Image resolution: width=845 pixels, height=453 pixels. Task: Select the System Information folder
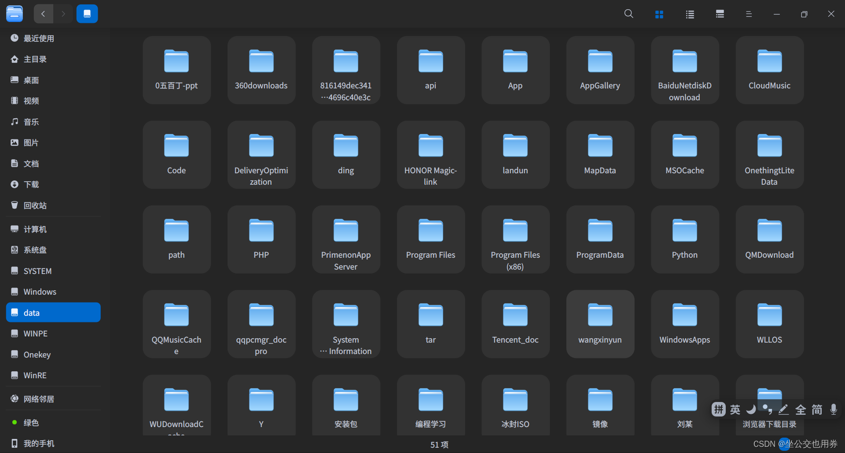346,324
